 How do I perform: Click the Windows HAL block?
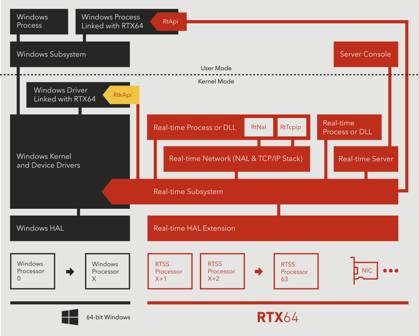tap(70, 228)
